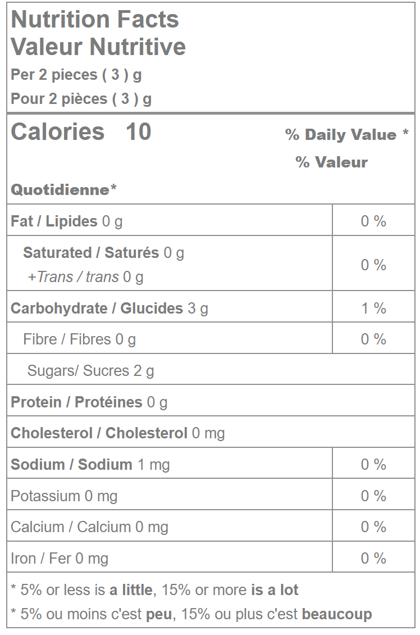420x635 pixels.
Task: Select the Sodium / Sodium 1 mg row
Action: pos(90,465)
